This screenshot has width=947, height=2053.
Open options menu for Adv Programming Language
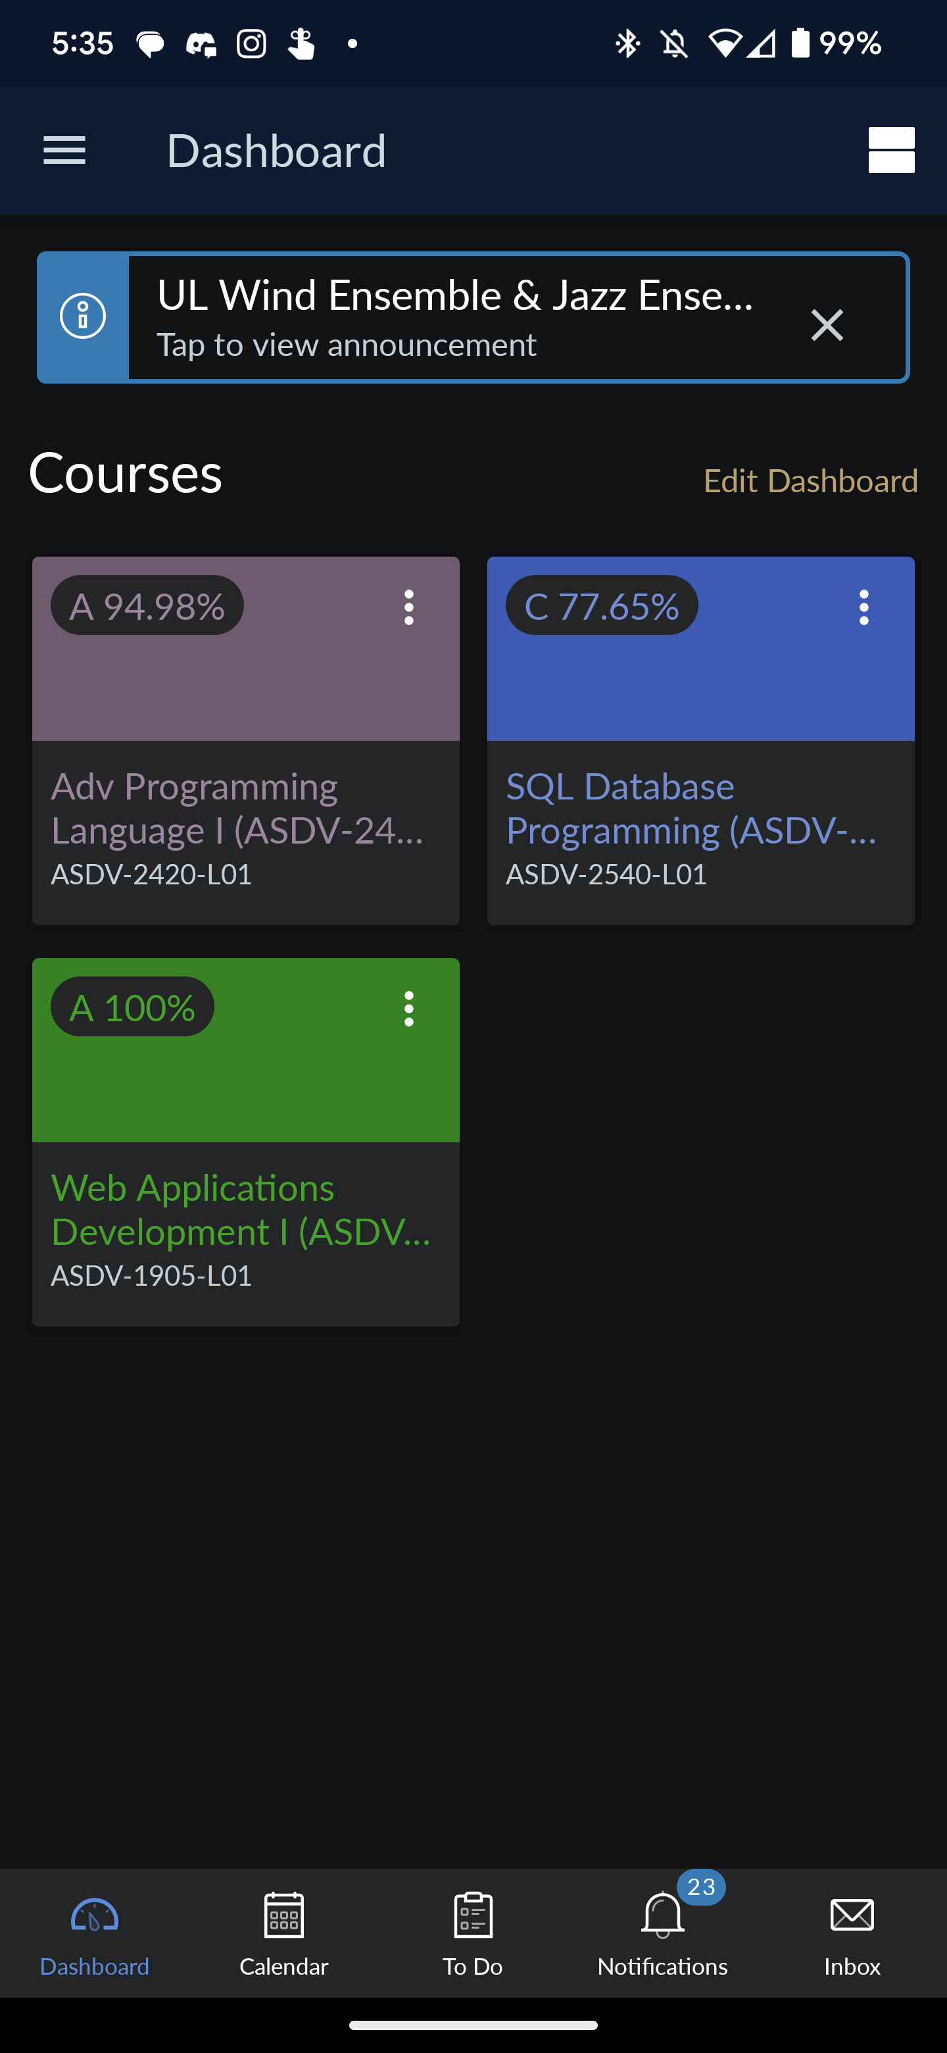[408, 607]
